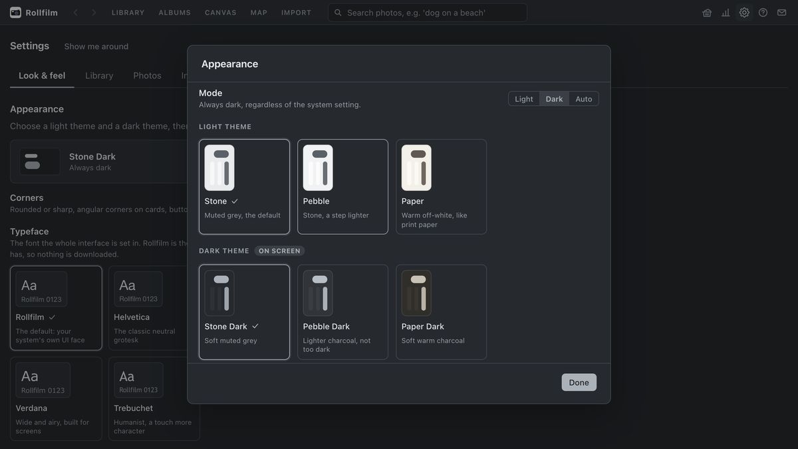This screenshot has height=449, width=798.
Task: Click the Rollfilm logo icon
Action: [x=15, y=13]
